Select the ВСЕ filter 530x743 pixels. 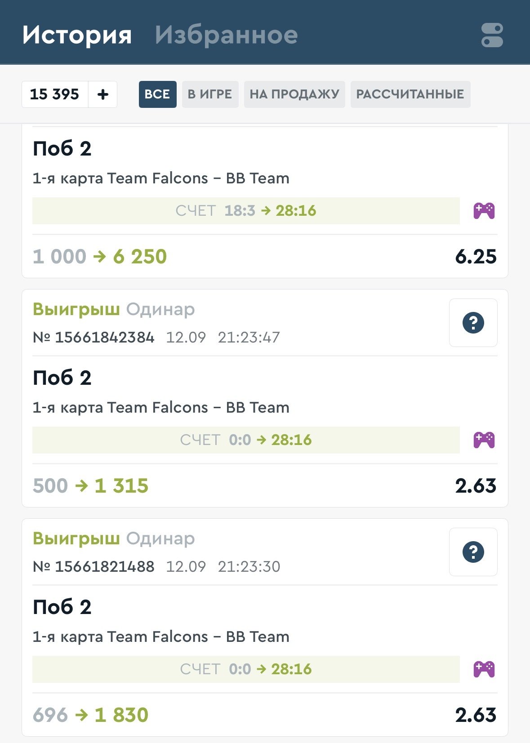coord(157,94)
